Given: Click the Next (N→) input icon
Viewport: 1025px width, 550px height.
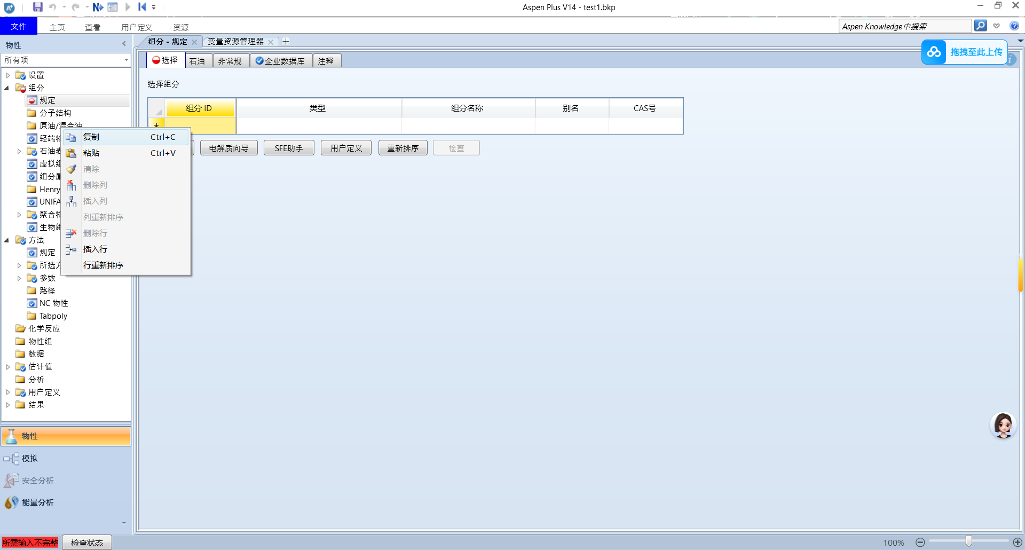Looking at the screenshot, I should (x=98, y=7).
